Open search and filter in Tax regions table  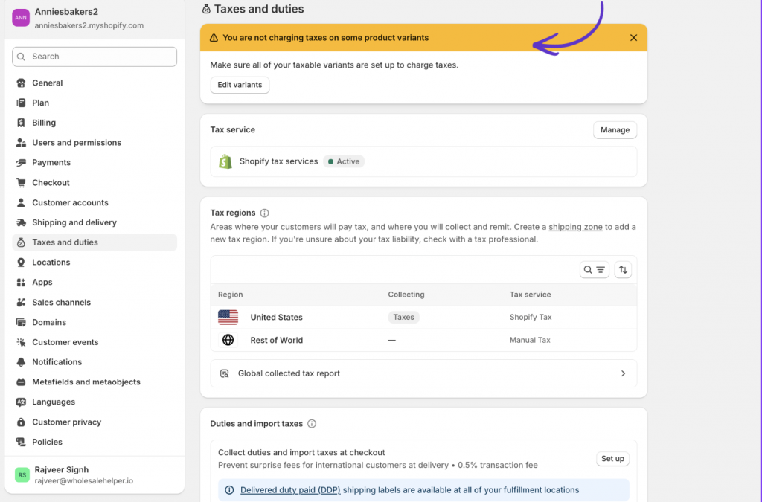(595, 270)
